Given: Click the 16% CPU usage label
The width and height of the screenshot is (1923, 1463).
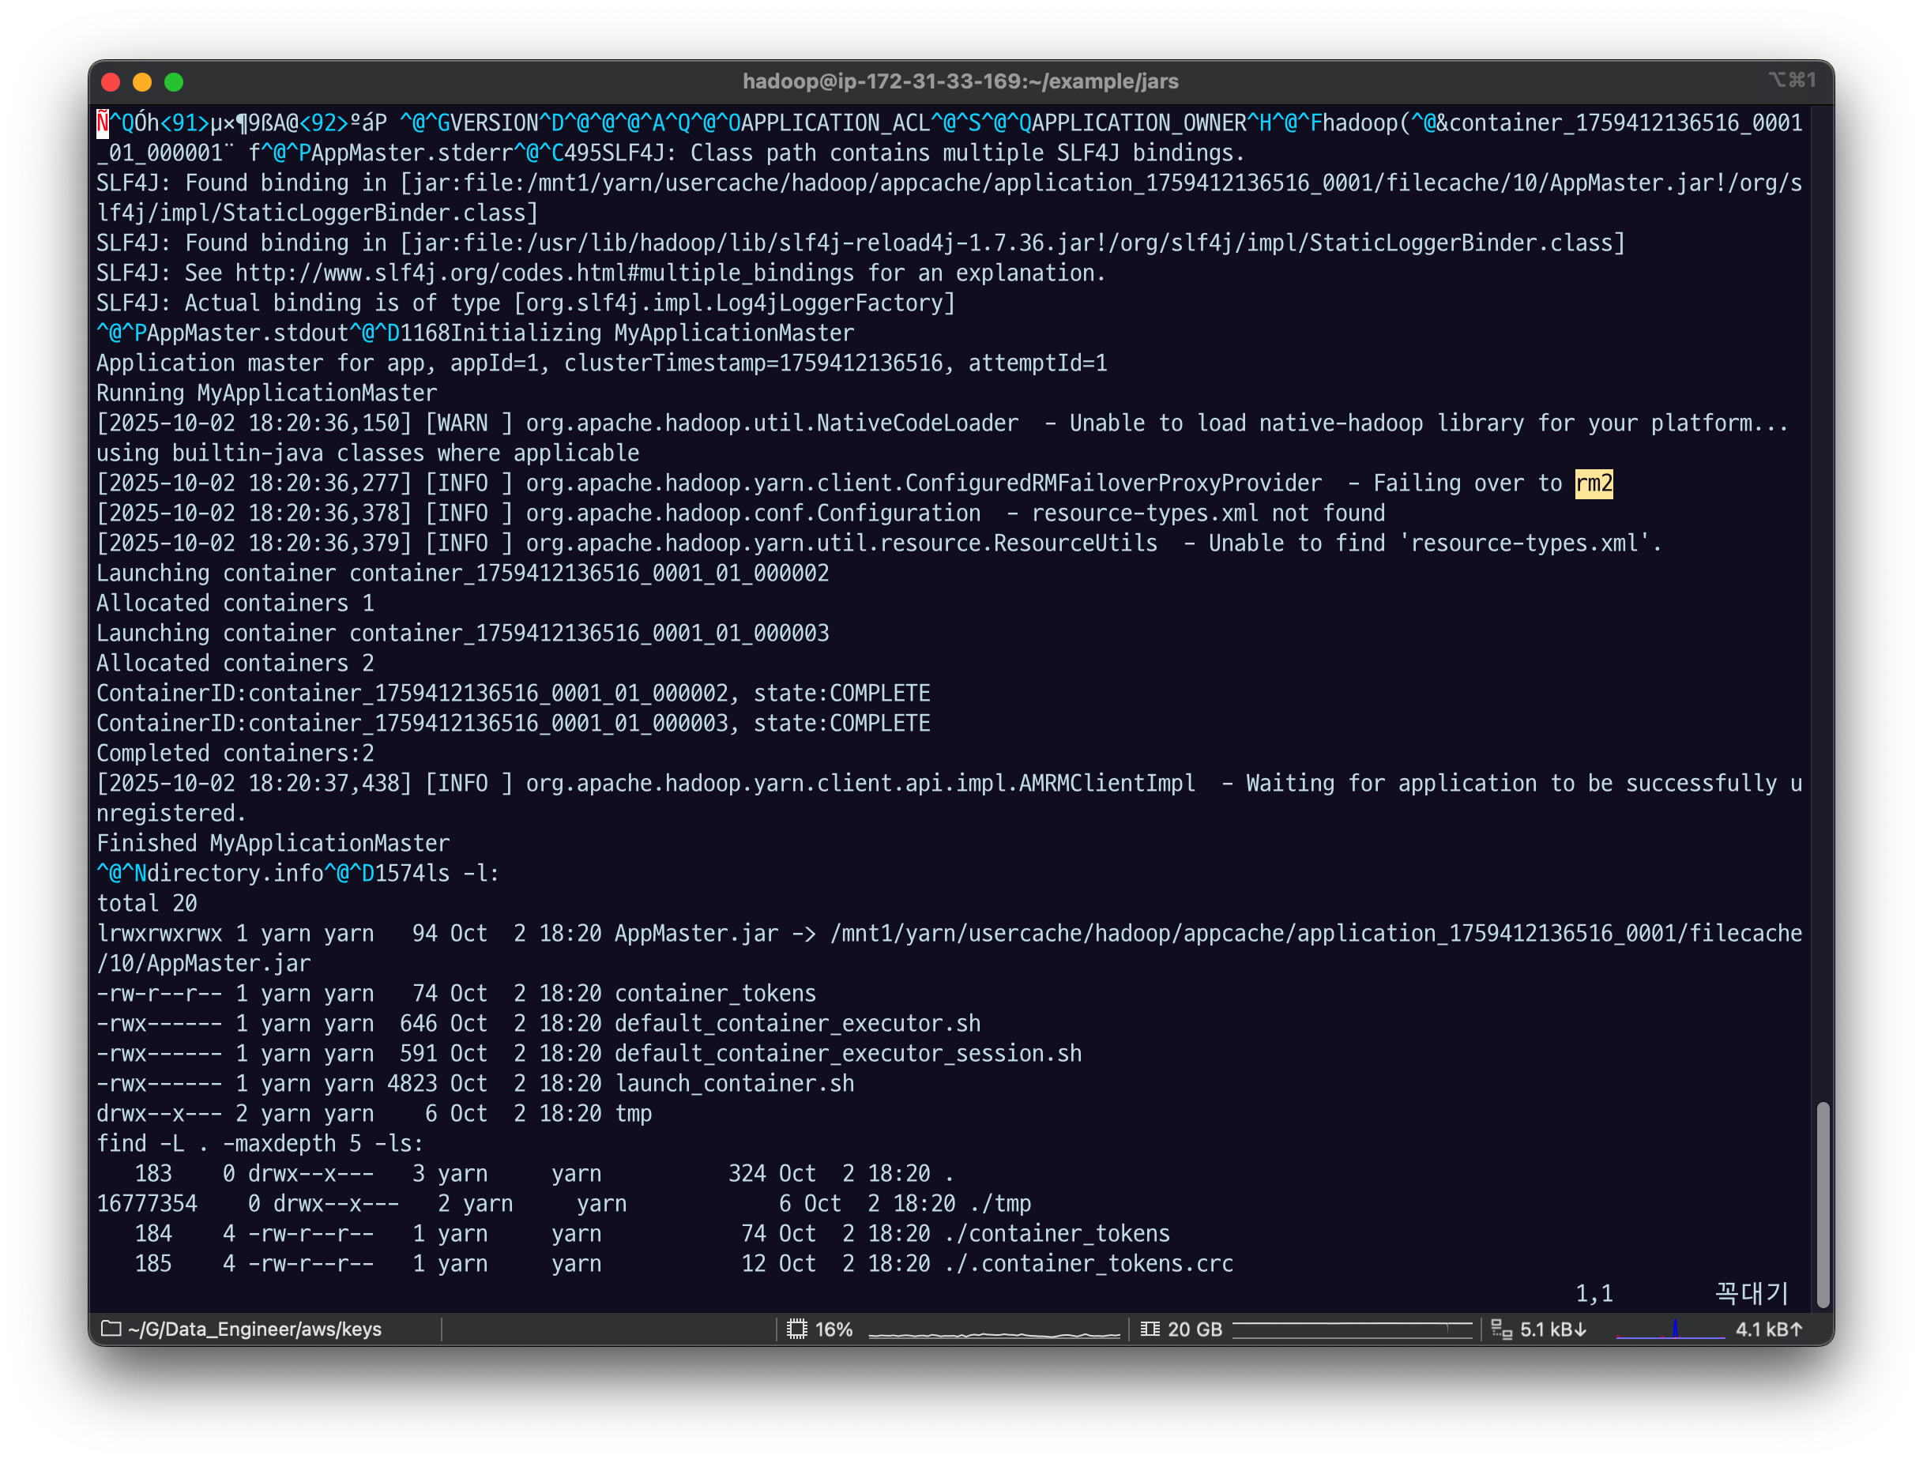Looking at the screenshot, I should pyautogui.click(x=834, y=1329).
